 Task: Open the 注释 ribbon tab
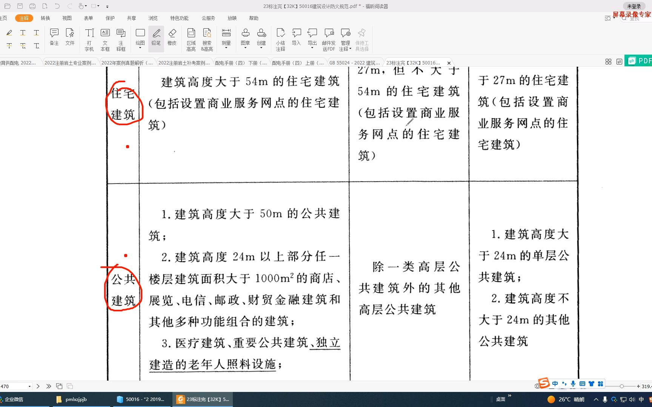[x=24, y=18]
